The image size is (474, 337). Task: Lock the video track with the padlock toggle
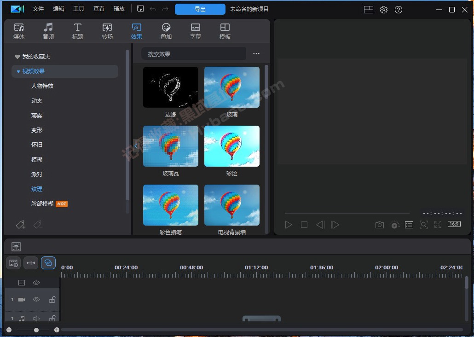(x=52, y=299)
